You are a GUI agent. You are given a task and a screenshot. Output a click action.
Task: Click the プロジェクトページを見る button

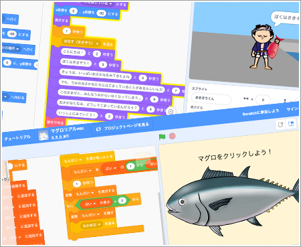122,127
